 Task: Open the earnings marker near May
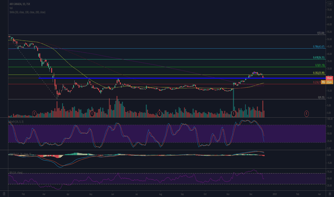coord(92,114)
